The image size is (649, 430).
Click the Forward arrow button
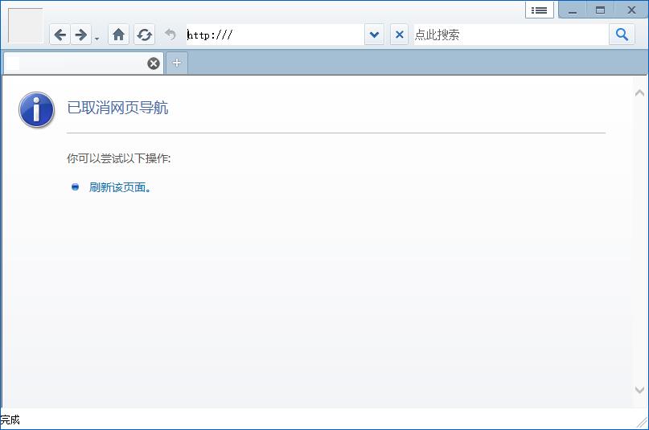pos(80,35)
